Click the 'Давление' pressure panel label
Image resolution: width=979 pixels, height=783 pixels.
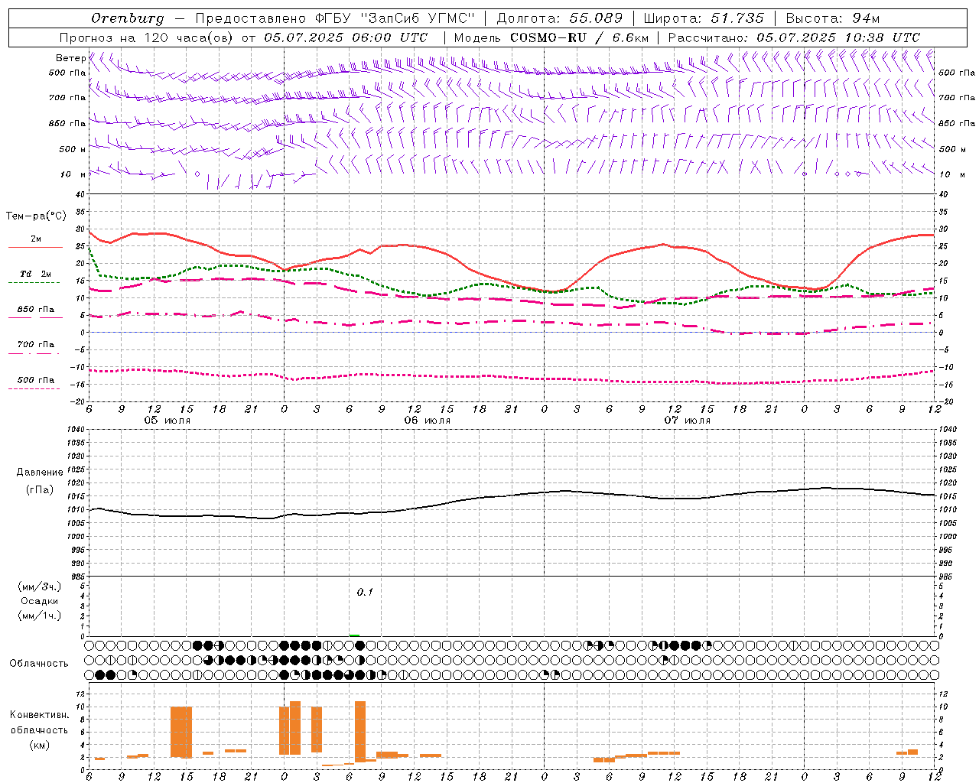(x=39, y=473)
